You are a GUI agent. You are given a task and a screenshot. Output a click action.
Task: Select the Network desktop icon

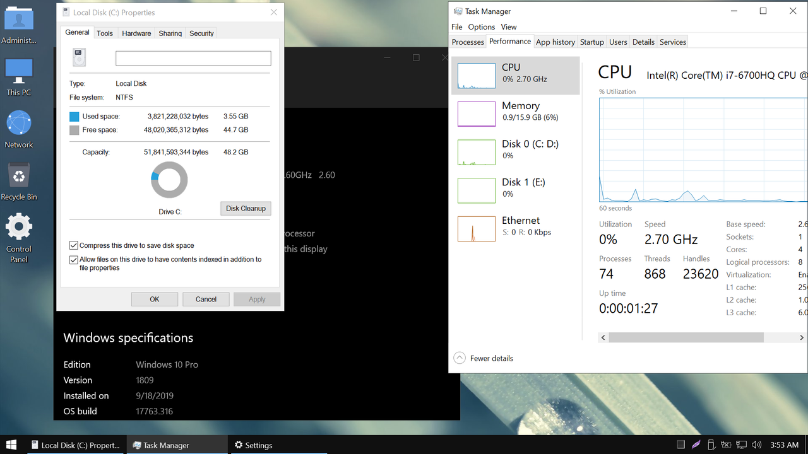point(19,130)
